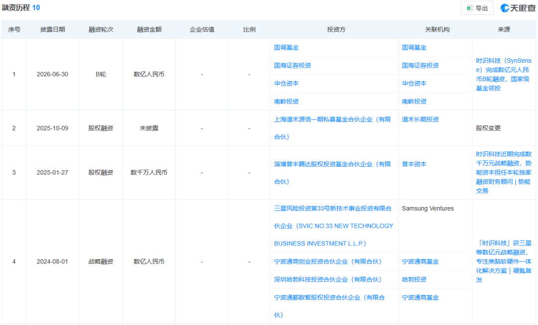Select 股权融资 in the 2025-01-27 row
Viewport: 538px width, 325px height.
[101, 172]
